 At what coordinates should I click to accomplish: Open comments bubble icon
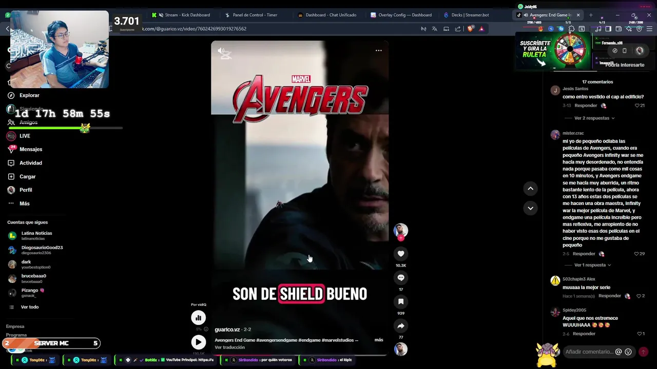tap(401, 278)
